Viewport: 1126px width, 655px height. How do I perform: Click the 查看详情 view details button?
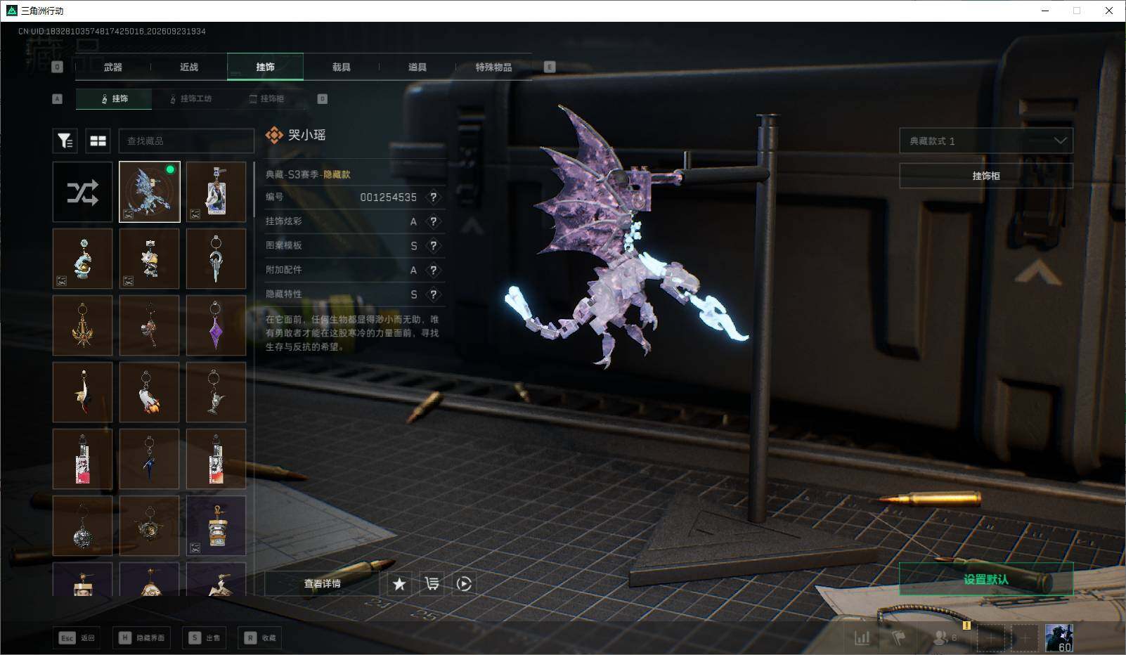322,583
